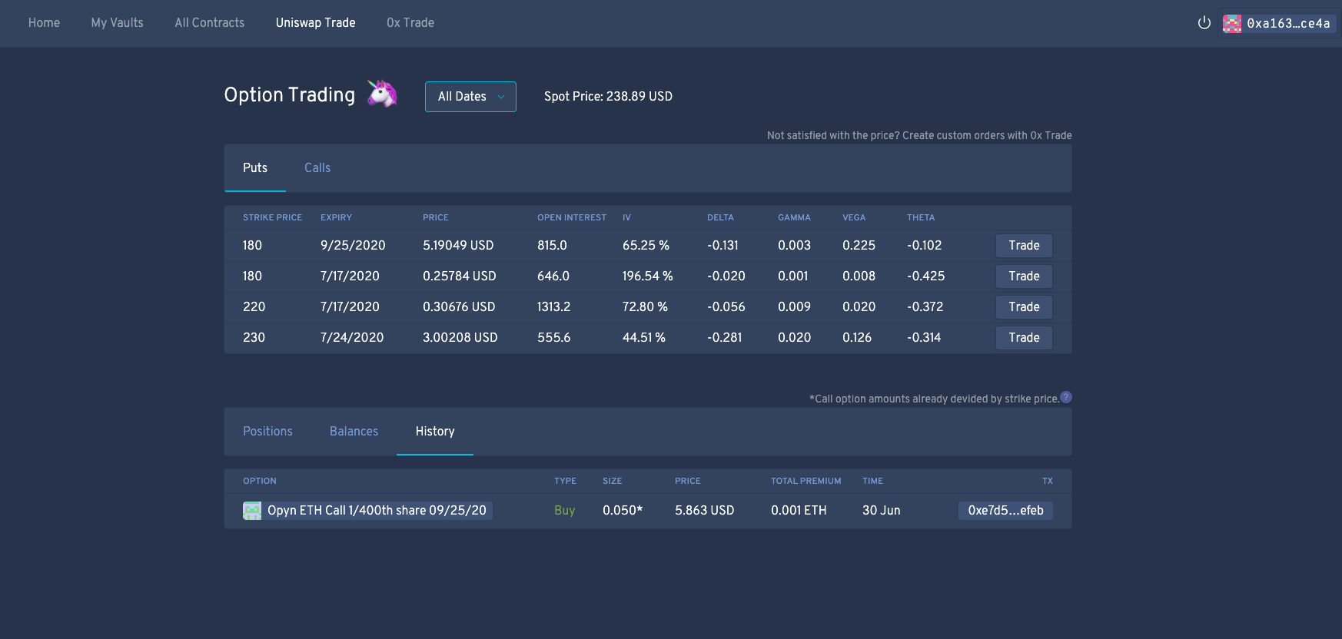Image resolution: width=1342 pixels, height=639 pixels.
Task: Click the green Buy type text
Action: [565, 511]
